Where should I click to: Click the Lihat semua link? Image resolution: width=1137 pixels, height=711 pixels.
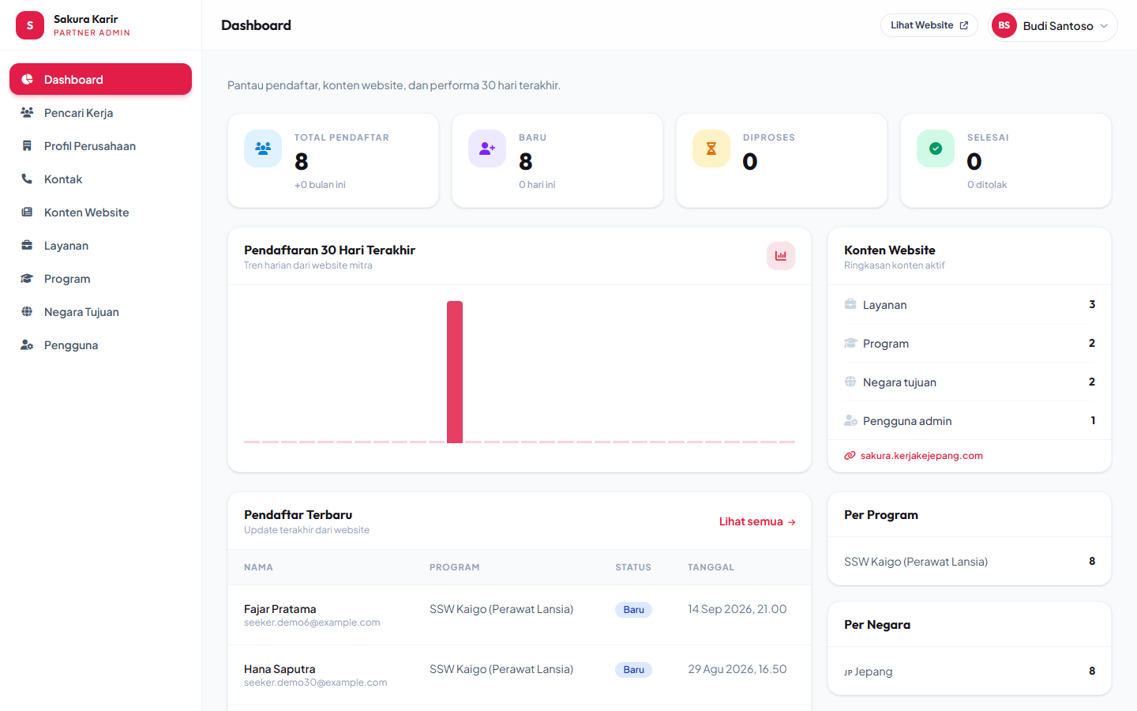click(757, 521)
